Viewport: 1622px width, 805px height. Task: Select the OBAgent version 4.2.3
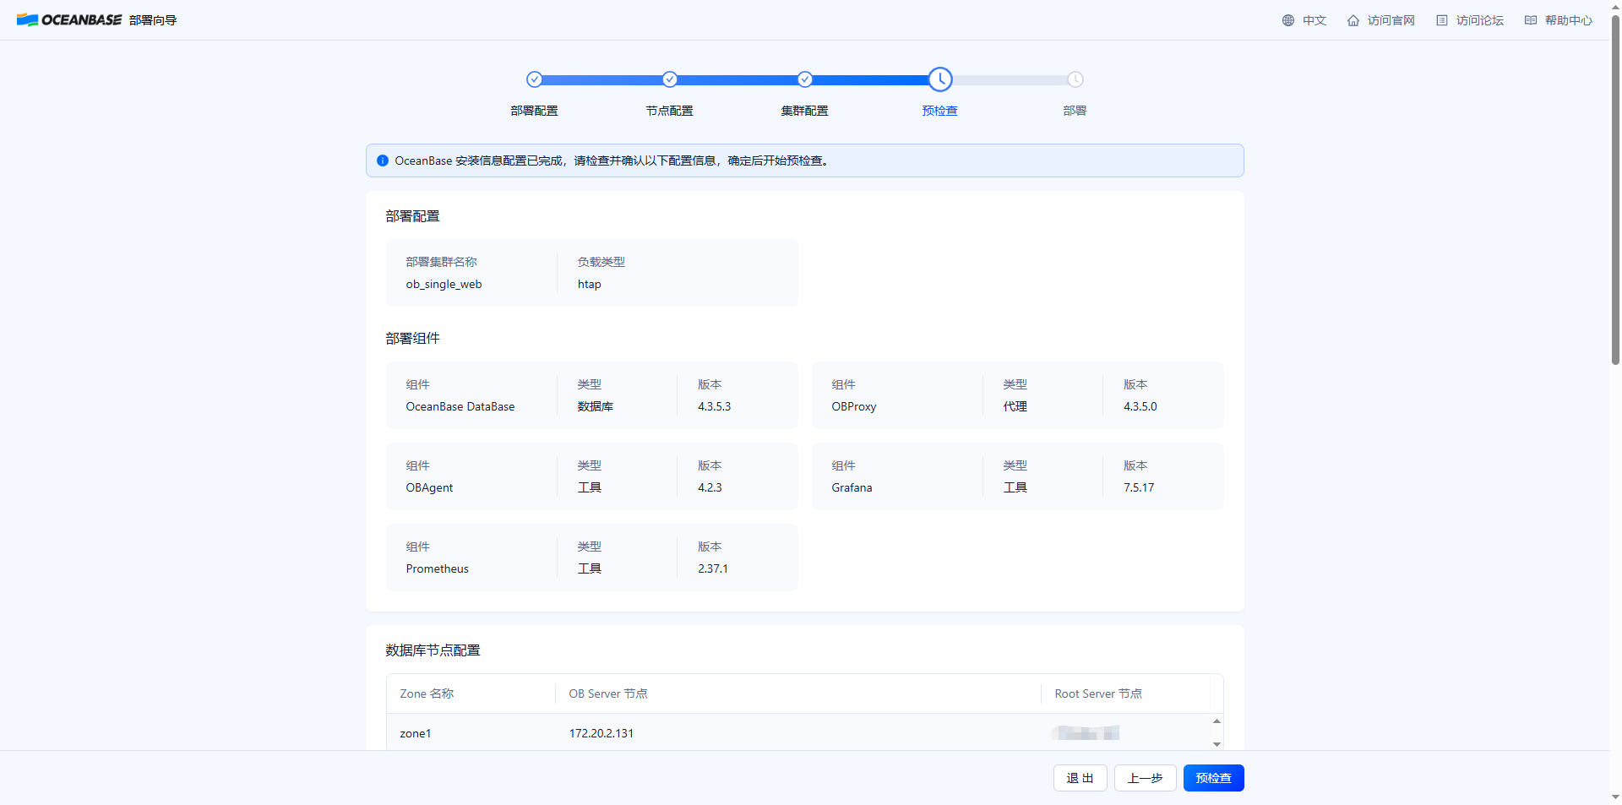710,487
